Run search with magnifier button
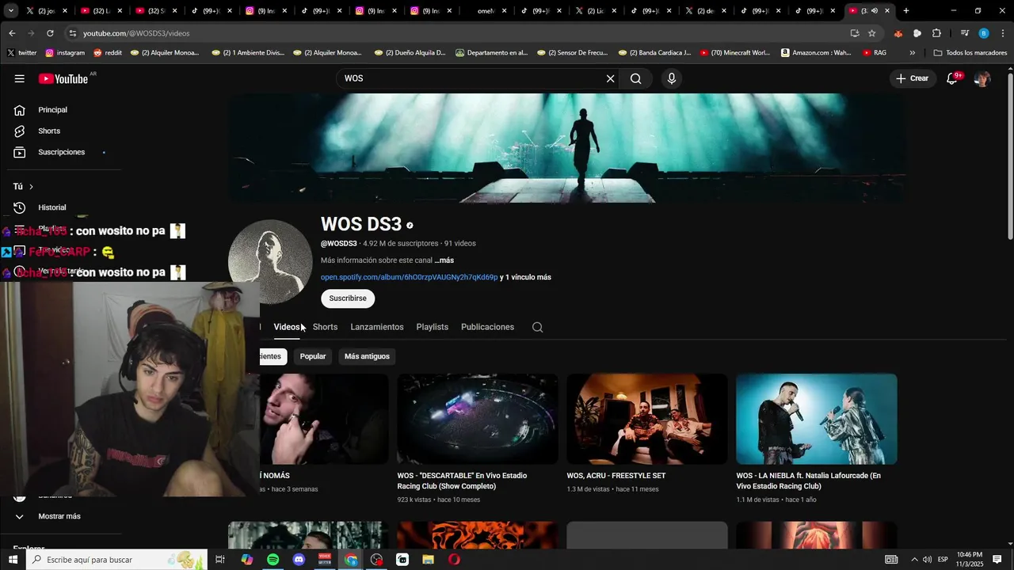This screenshot has width=1014, height=570. [x=636, y=78]
